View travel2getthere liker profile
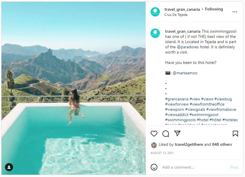245x177 pixels. pyautogui.click(x=189, y=144)
